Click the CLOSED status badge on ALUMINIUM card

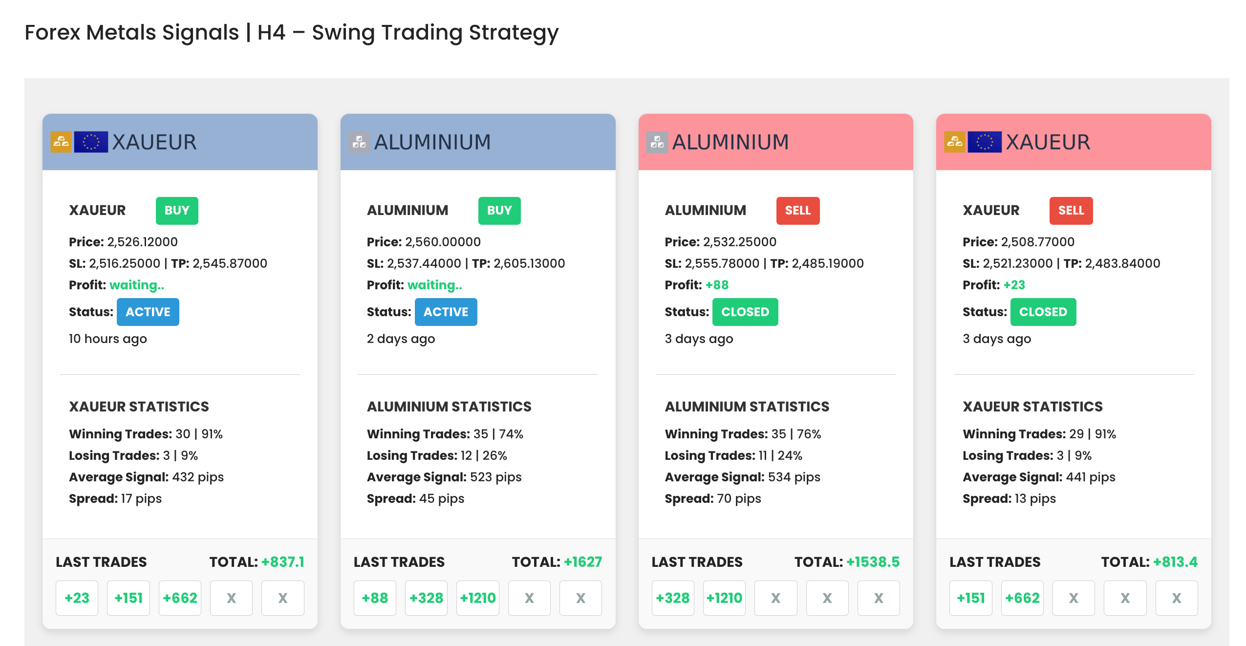coord(745,312)
